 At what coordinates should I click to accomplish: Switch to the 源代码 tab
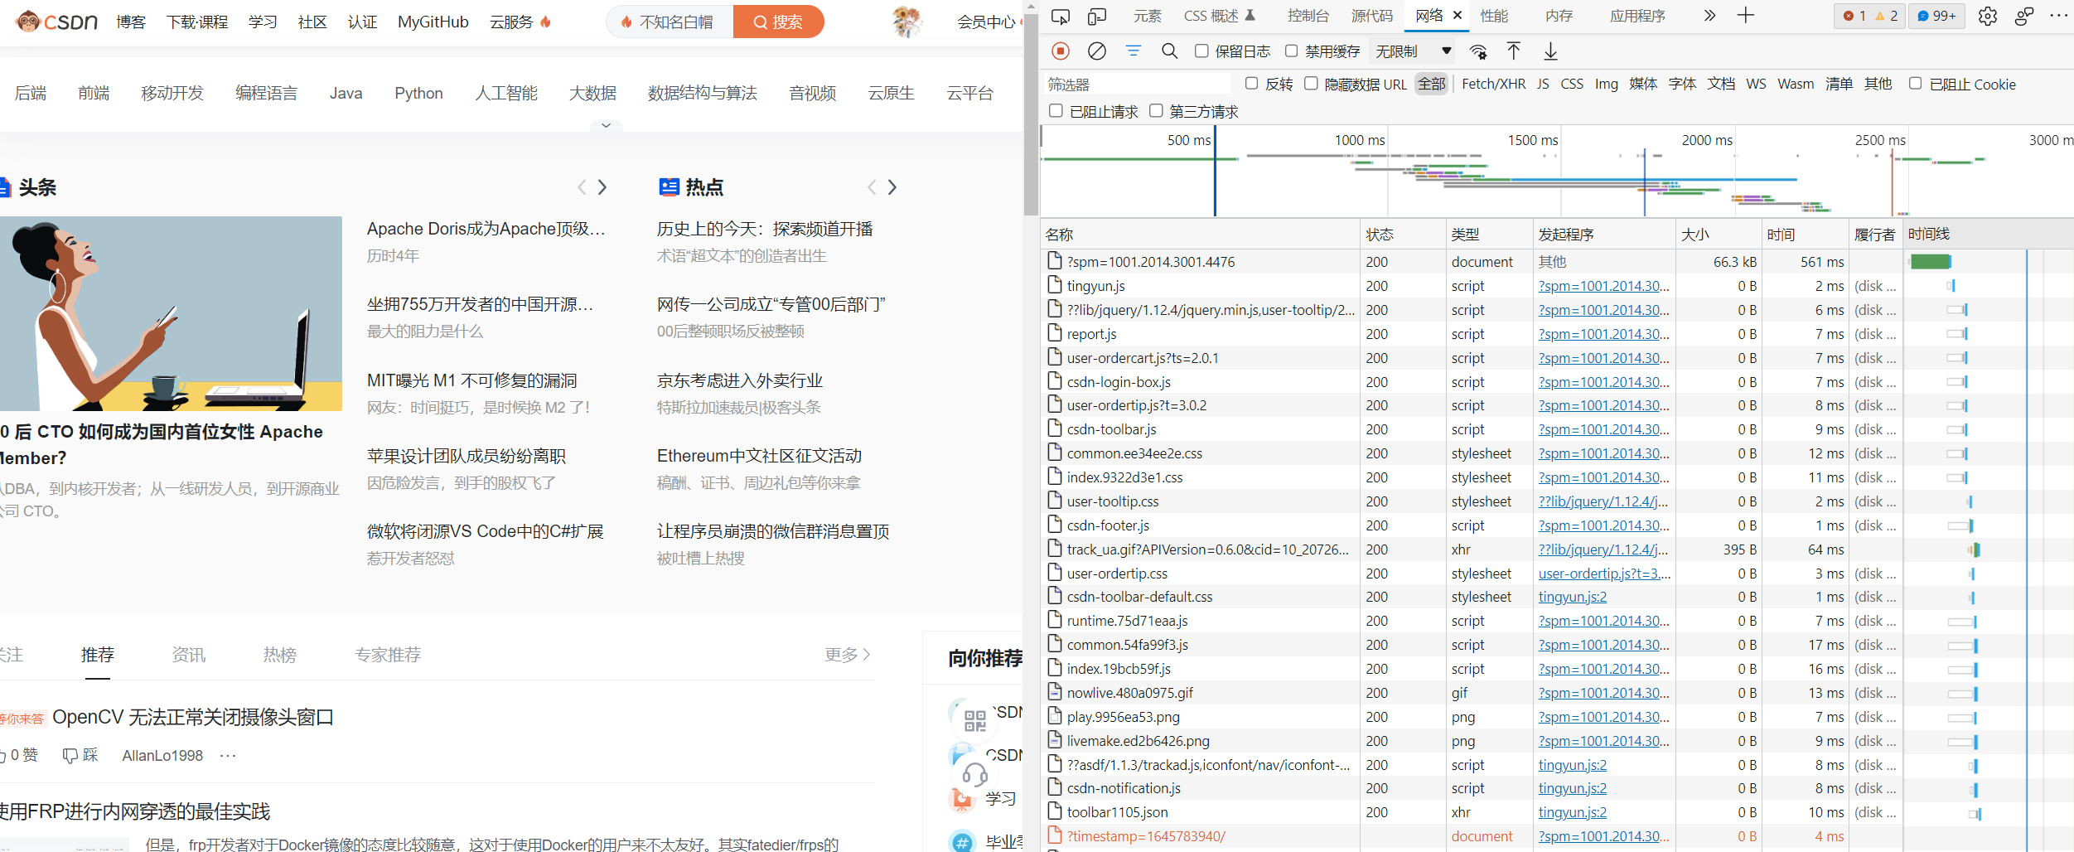coord(1372,16)
